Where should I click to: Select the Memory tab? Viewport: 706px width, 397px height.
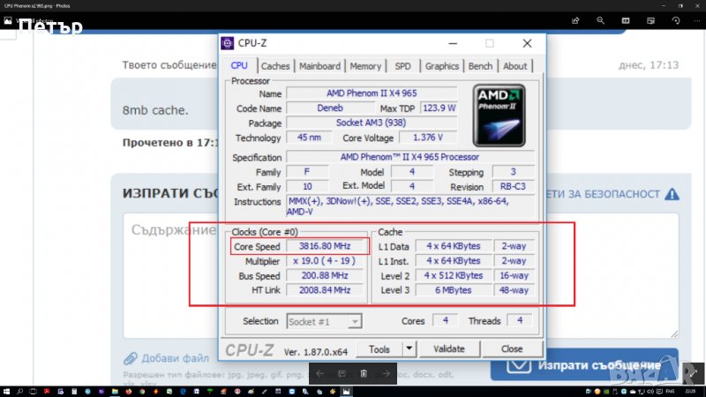365,66
